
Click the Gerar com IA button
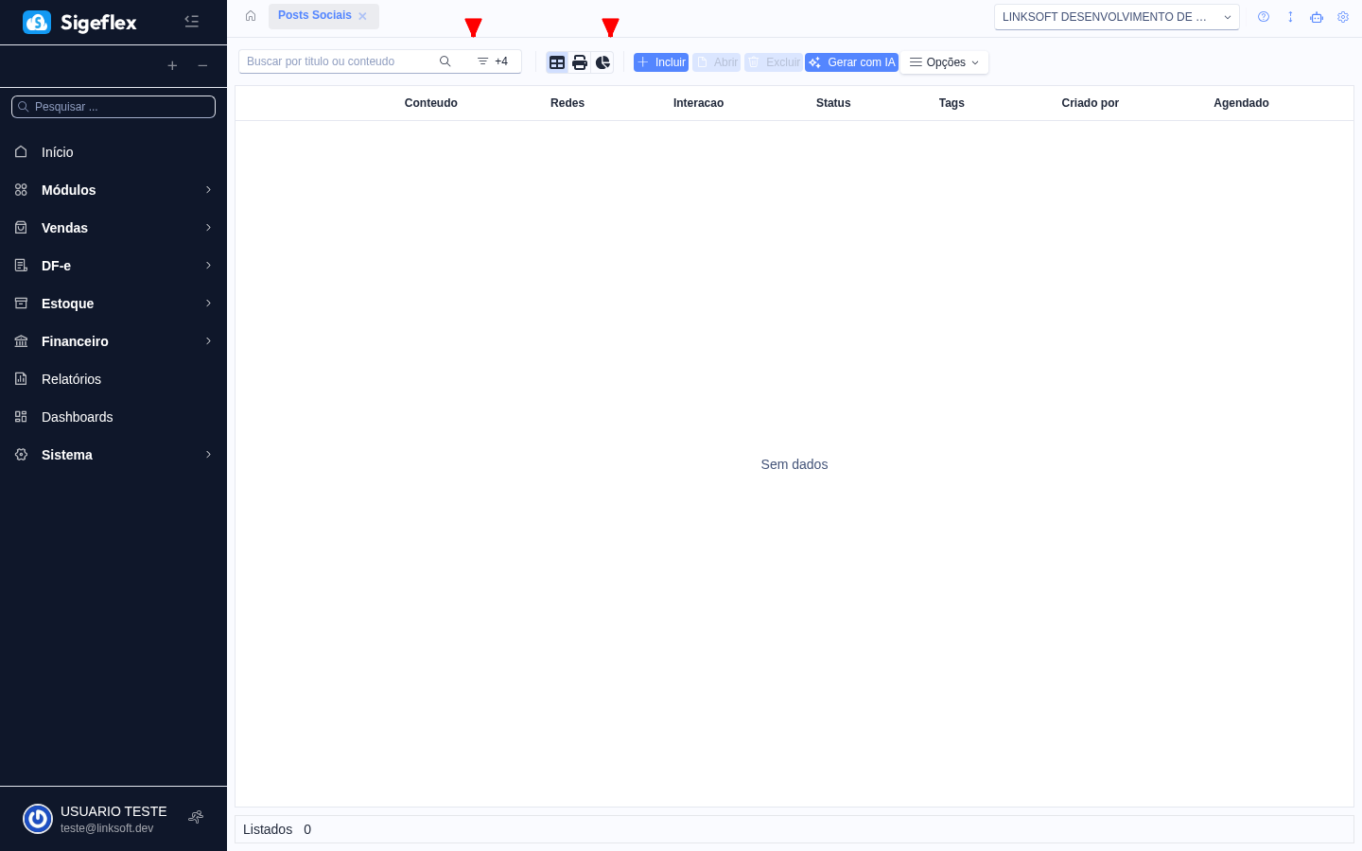[x=851, y=61]
